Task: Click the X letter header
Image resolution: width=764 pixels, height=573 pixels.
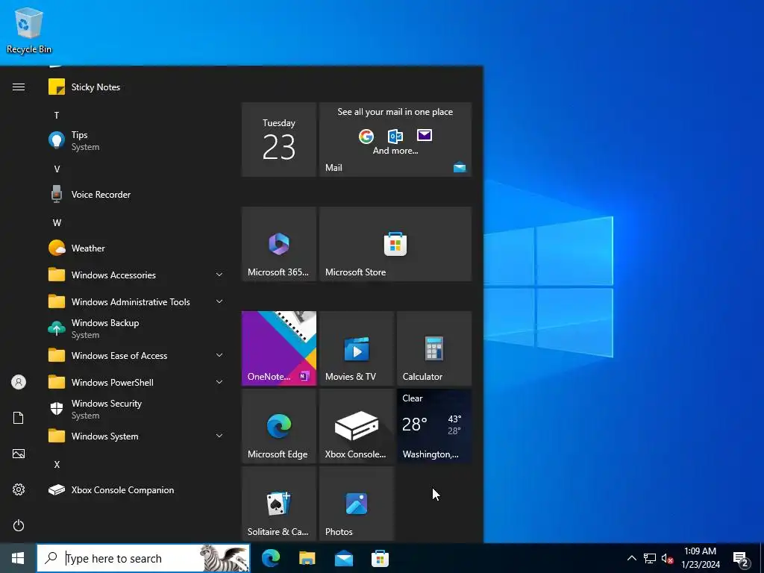Action: 57,464
